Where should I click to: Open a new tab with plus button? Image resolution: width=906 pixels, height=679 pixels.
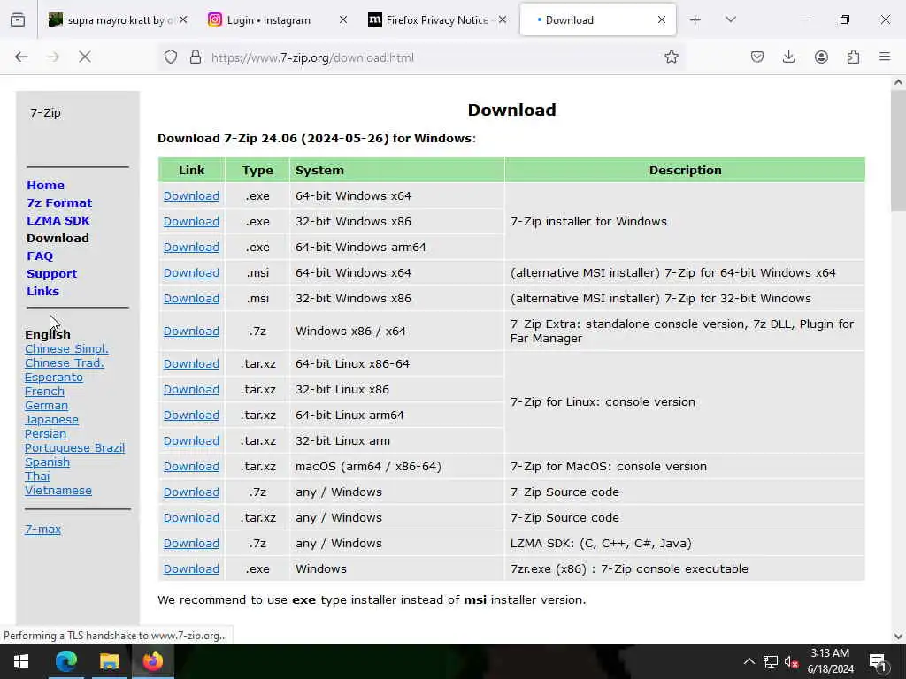(695, 20)
